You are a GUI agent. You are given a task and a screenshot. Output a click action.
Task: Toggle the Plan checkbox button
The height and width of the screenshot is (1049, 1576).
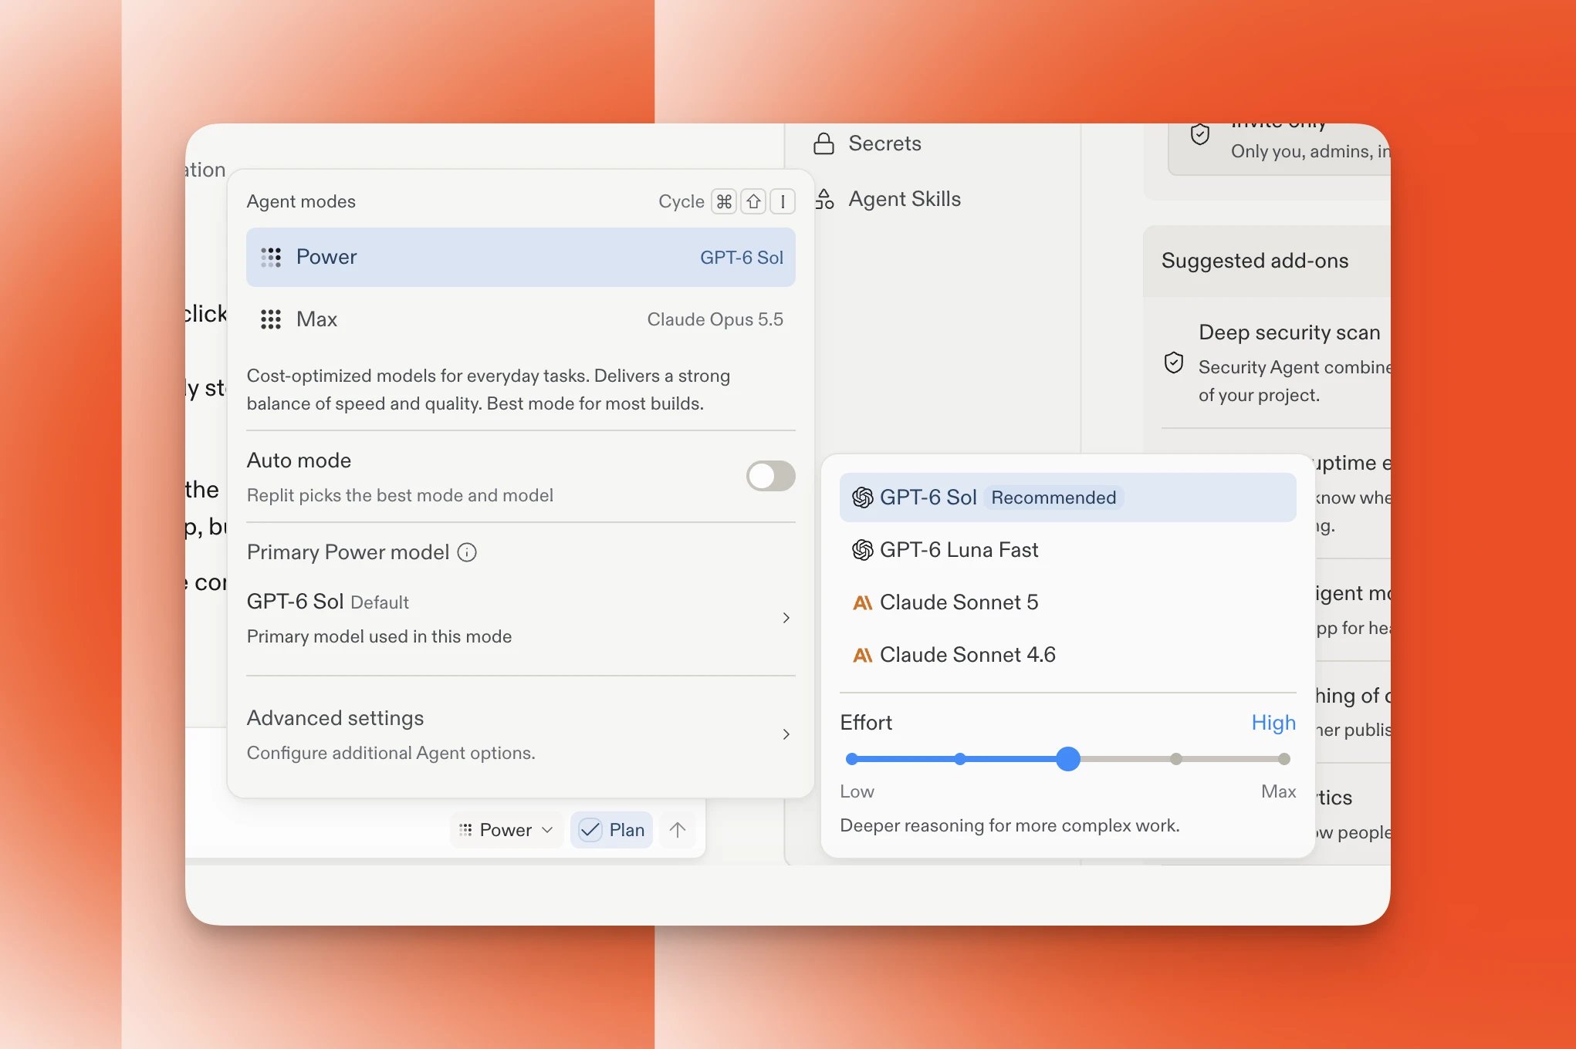click(611, 830)
